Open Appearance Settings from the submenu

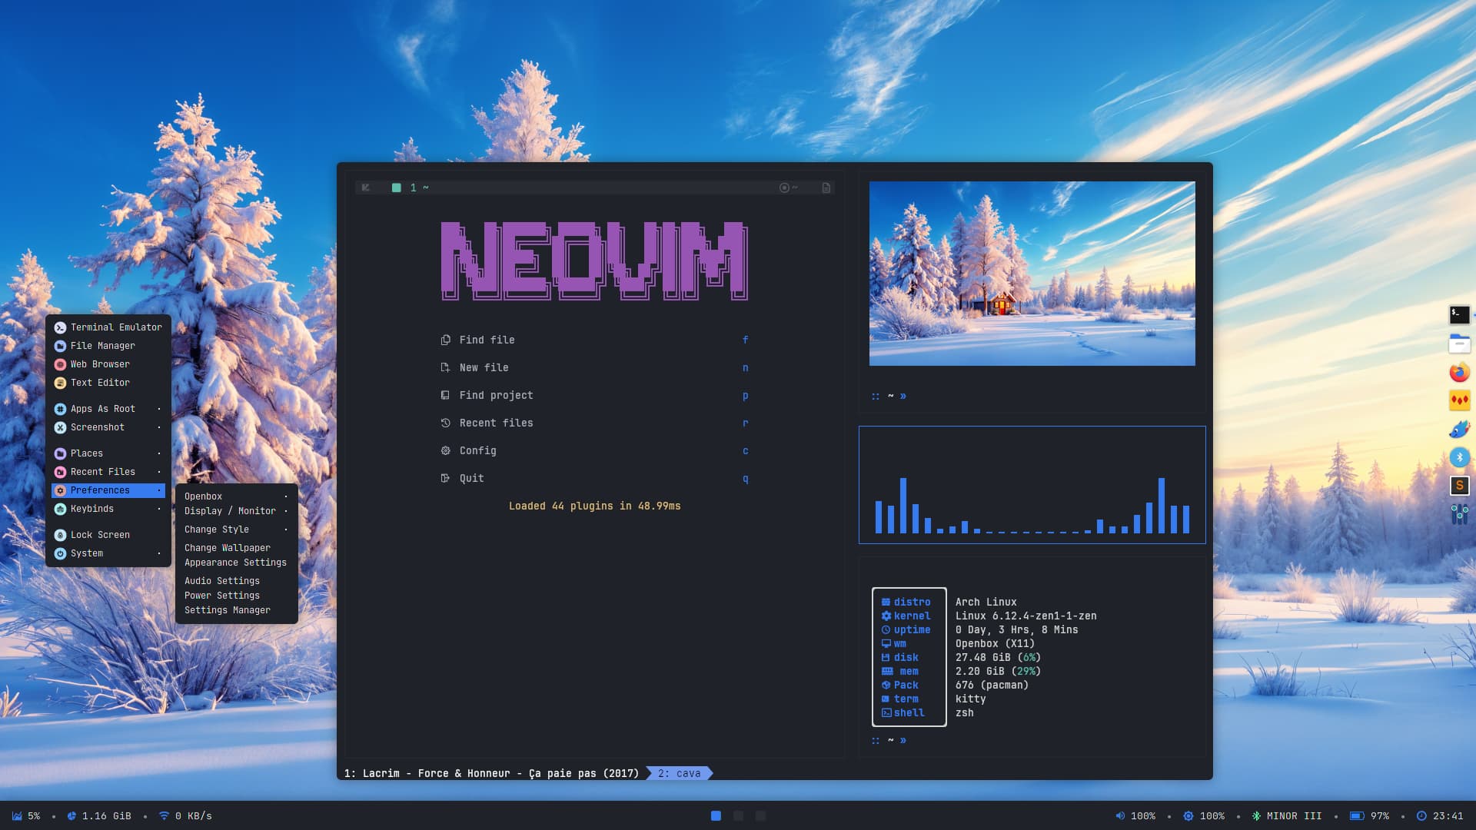coord(236,563)
